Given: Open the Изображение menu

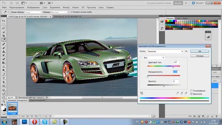Looking at the screenshot, I should click(x=33, y=8).
